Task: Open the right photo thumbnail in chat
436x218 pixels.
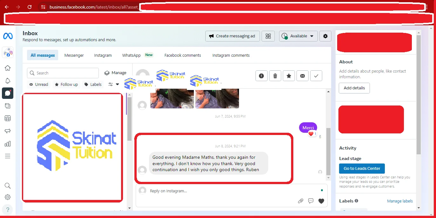Action: tap(217, 99)
